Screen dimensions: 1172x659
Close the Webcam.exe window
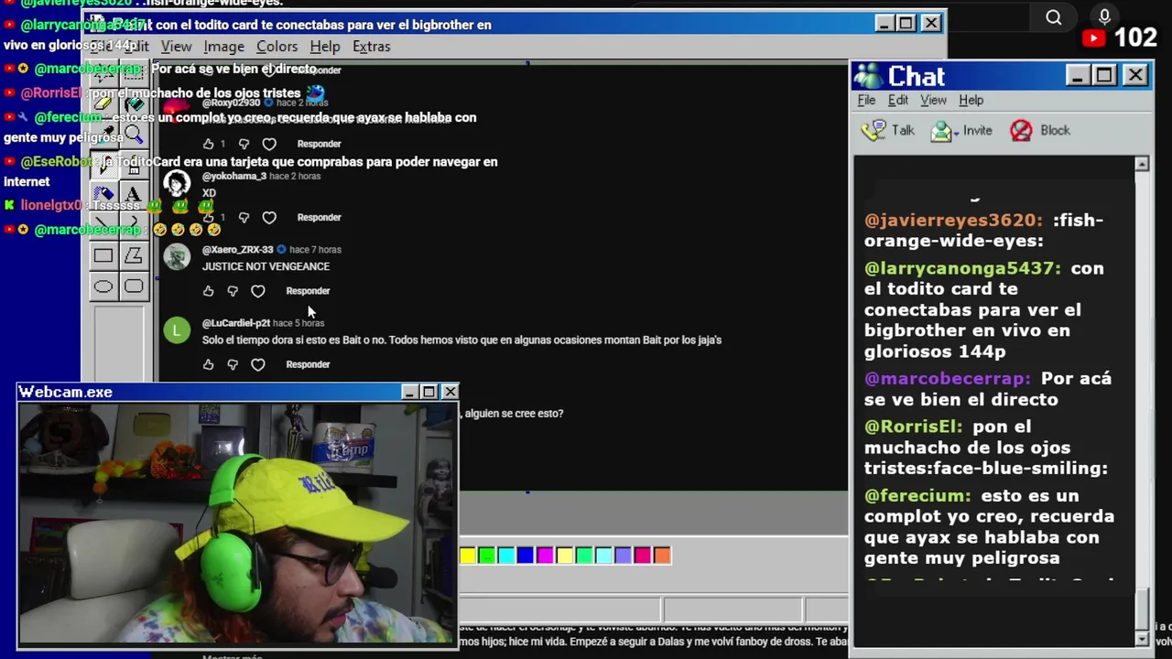[x=450, y=392]
